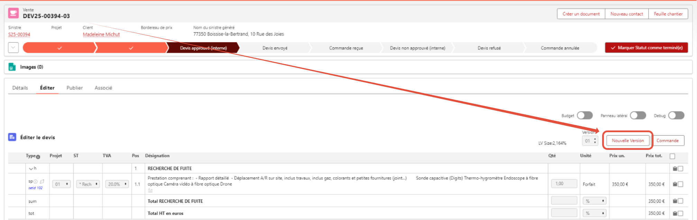Open client link Madeleine Michut
The width and height of the screenshot is (697, 220).
[x=101, y=35]
